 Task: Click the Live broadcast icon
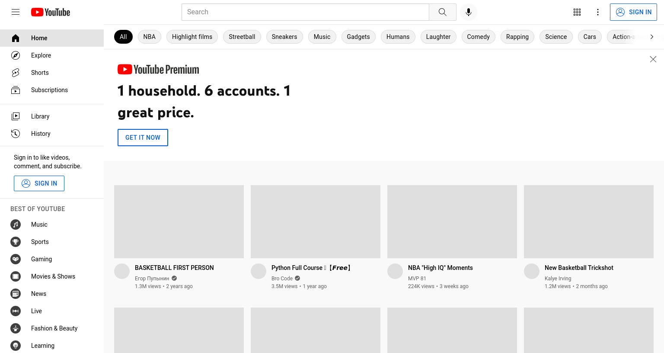coord(16,311)
